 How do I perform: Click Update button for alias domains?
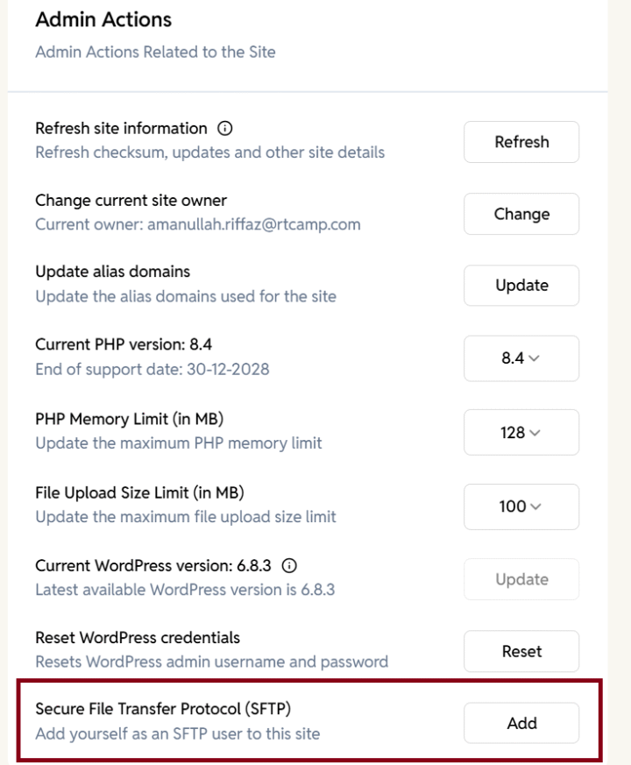[x=521, y=286]
